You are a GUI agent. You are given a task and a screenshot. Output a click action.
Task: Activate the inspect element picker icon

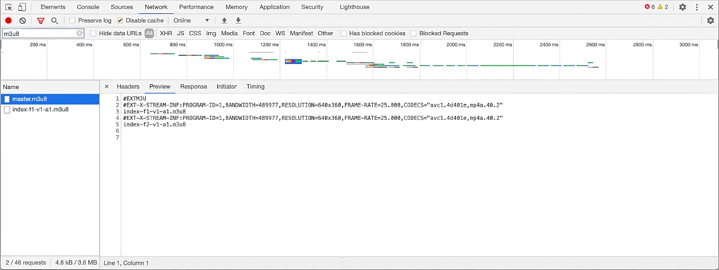pyautogui.click(x=9, y=7)
